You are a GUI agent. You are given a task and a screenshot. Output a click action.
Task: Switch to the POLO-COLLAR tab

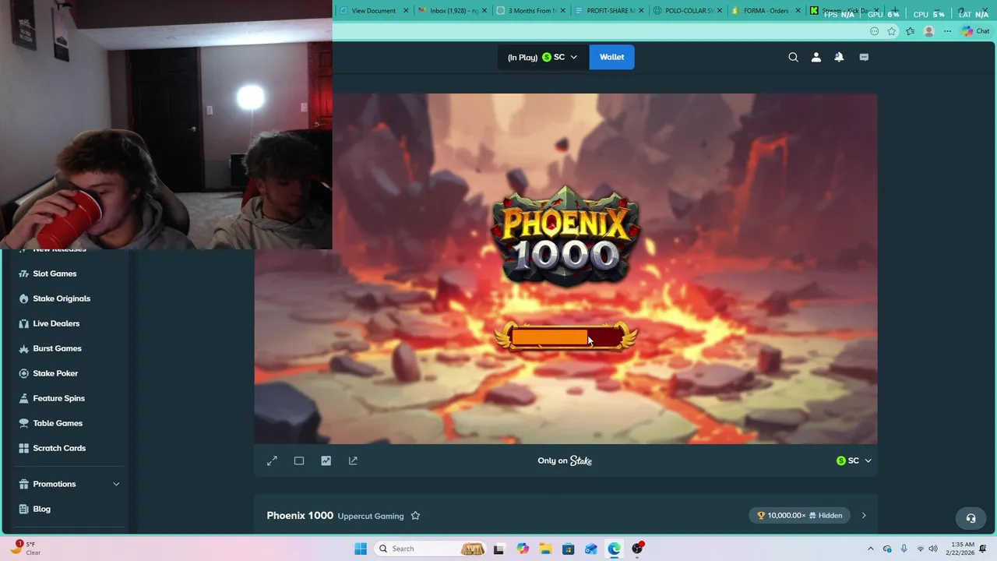(689, 11)
